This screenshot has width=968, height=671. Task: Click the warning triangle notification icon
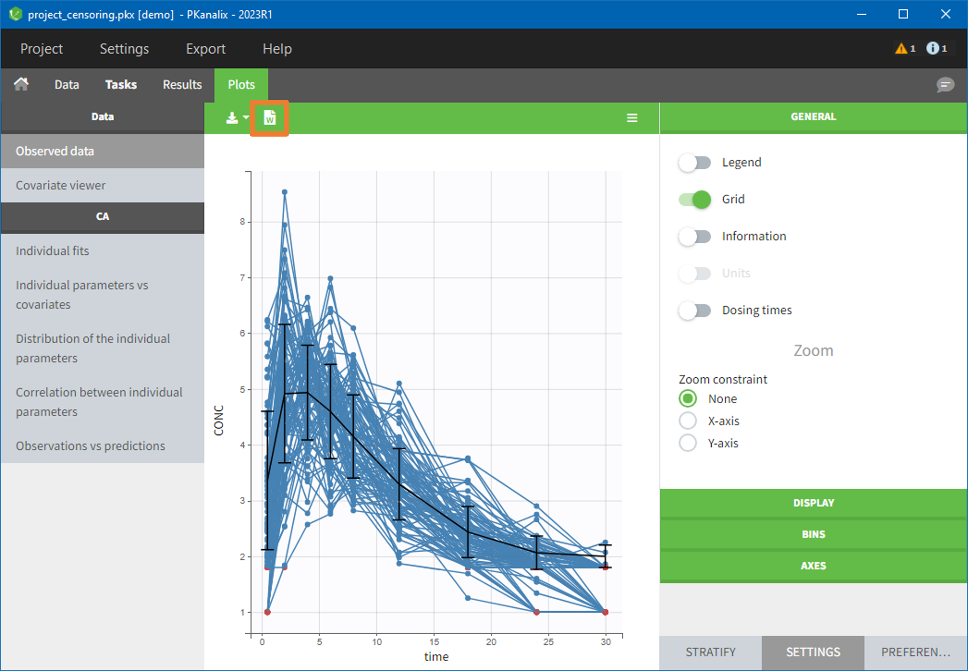point(901,48)
